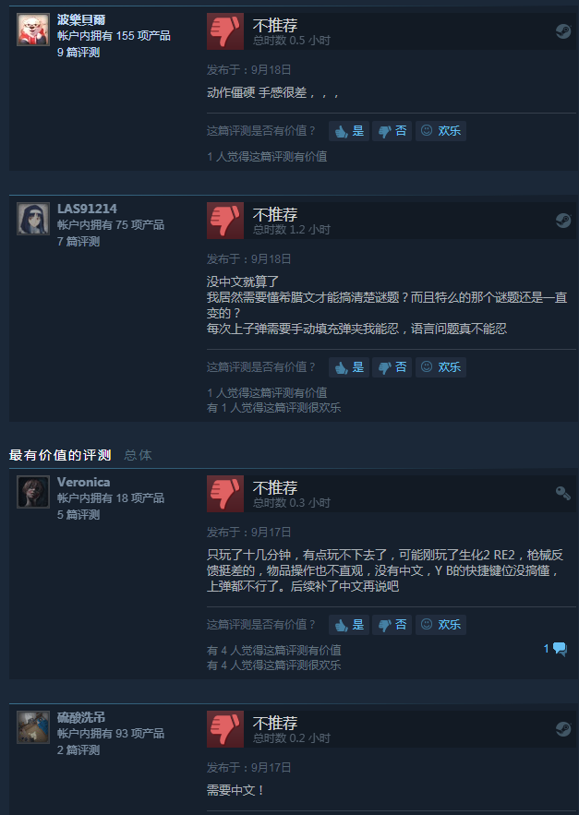Click the thumbs-down icon on Veronica's review
Viewport: 579px width, 815px height.
click(225, 494)
